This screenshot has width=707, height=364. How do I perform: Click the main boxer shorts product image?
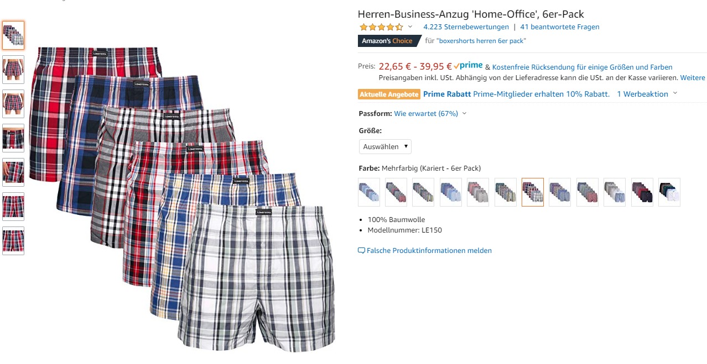pos(182,199)
